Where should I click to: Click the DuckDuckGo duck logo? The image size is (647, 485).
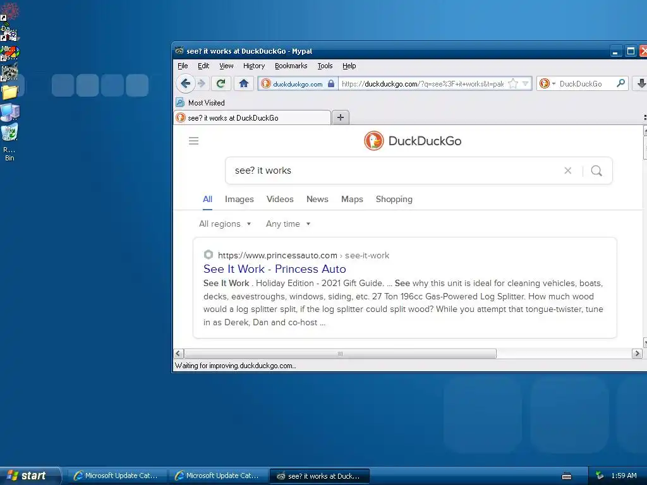tap(374, 141)
